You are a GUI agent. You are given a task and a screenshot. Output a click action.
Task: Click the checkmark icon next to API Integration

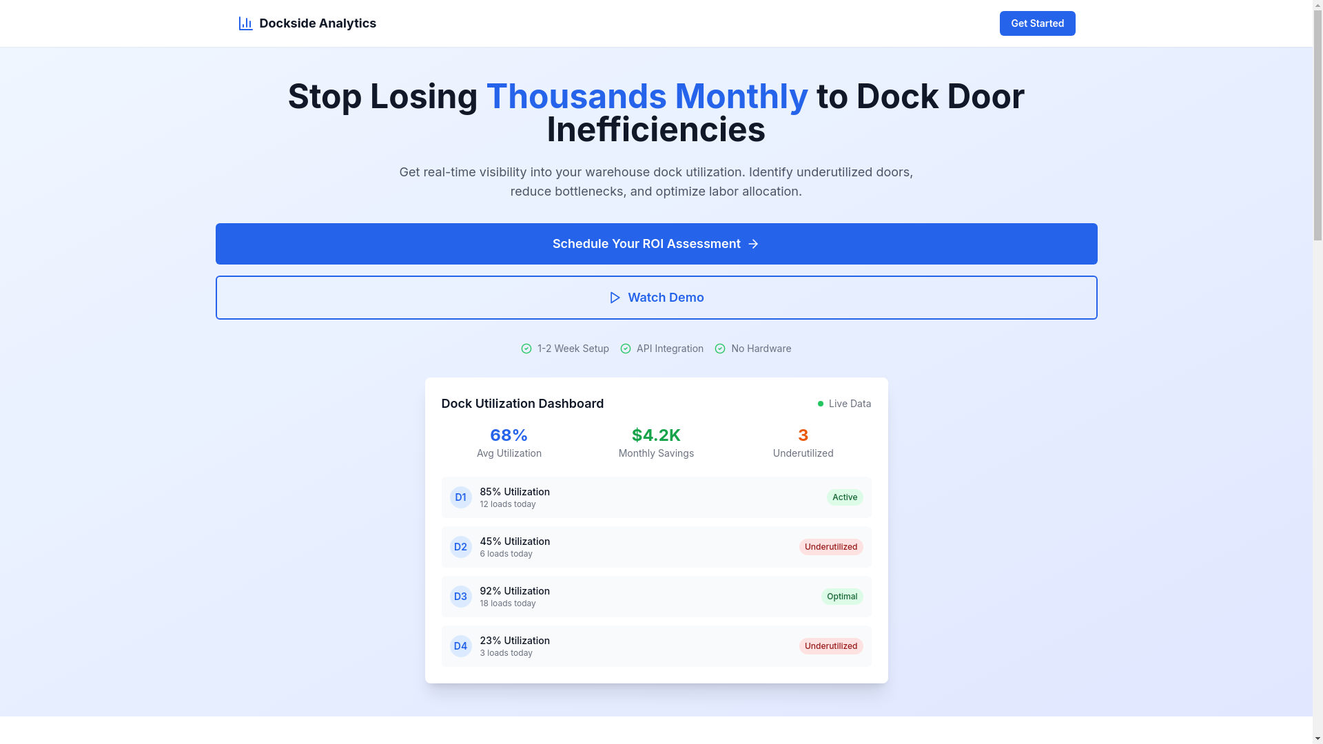626,349
